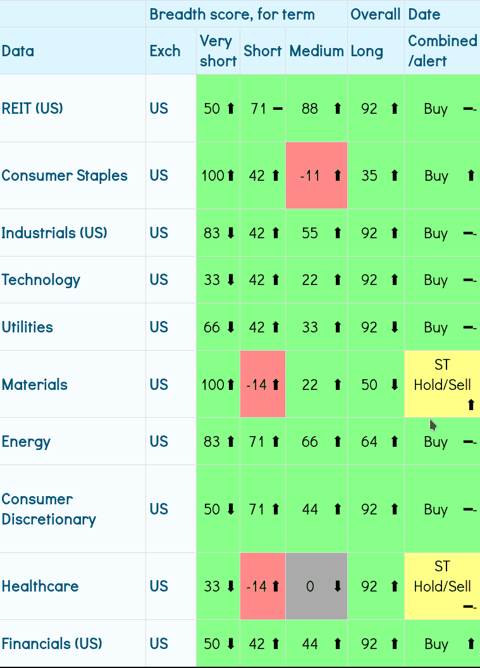
Task: Click the down arrow in Utilities long score cell
Action: pyautogui.click(x=395, y=327)
